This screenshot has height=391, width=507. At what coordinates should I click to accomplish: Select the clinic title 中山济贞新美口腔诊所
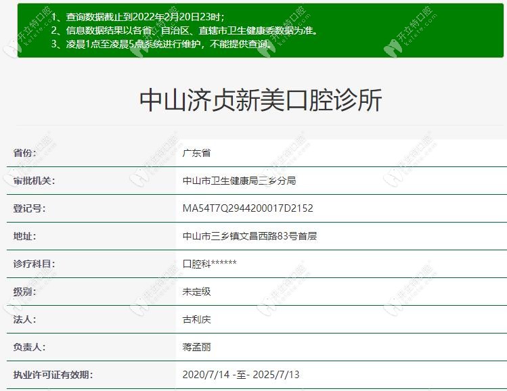[x=261, y=100]
